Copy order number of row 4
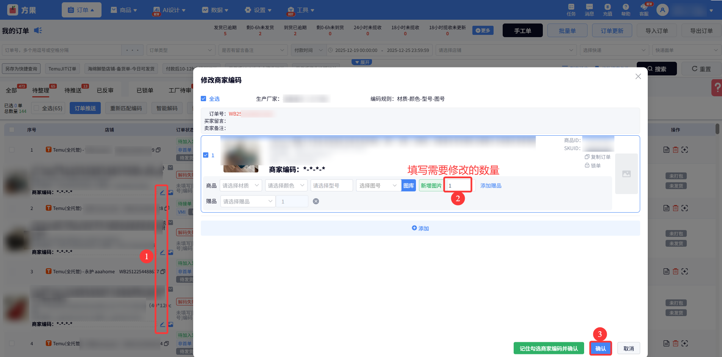The width and height of the screenshot is (722, 357). (166, 344)
